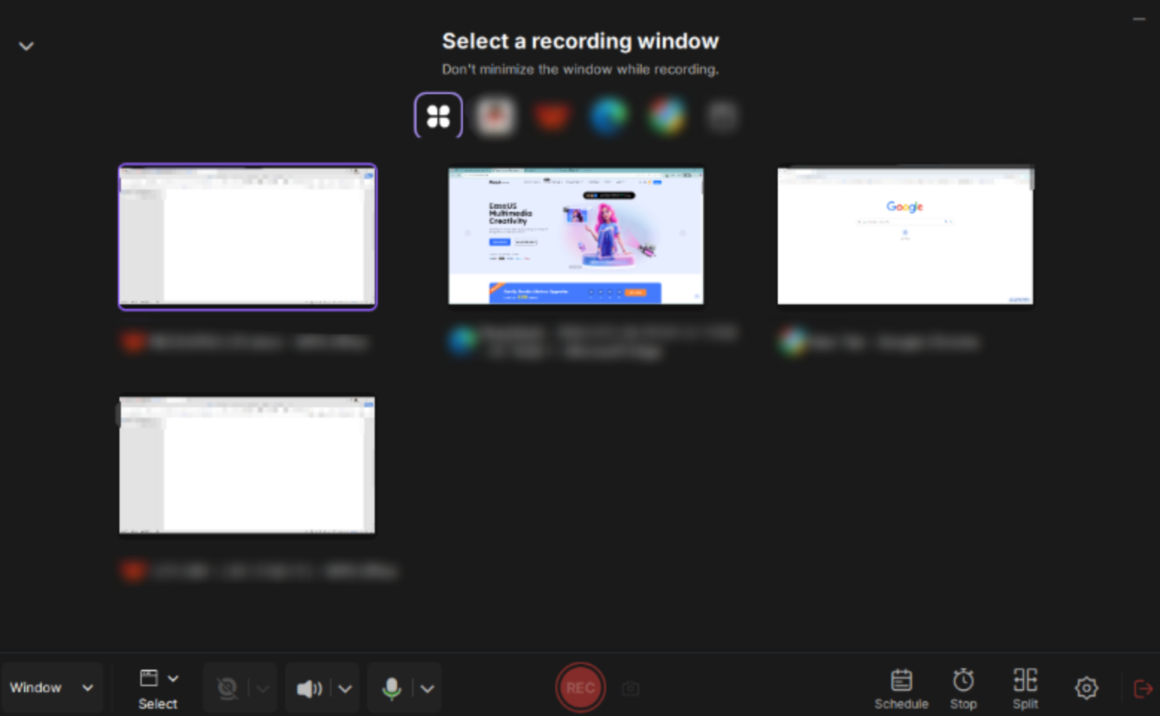Expand the speaker volume options dropdown

click(x=344, y=687)
